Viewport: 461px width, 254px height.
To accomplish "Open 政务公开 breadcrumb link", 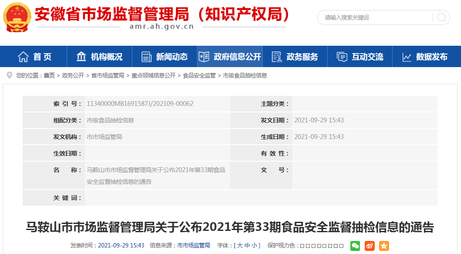I will 73,75.
